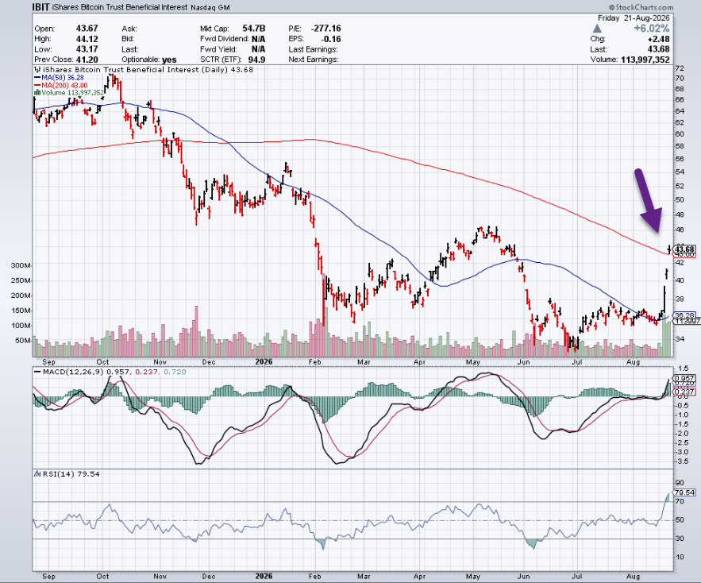Click the MA(50) 36.28 legend text

(x=63, y=77)
